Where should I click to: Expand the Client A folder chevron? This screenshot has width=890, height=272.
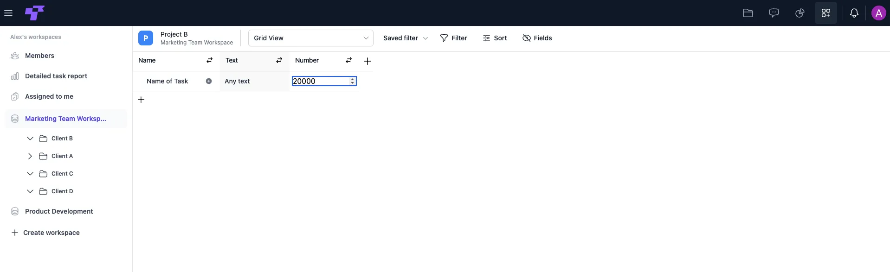[30, 156]
